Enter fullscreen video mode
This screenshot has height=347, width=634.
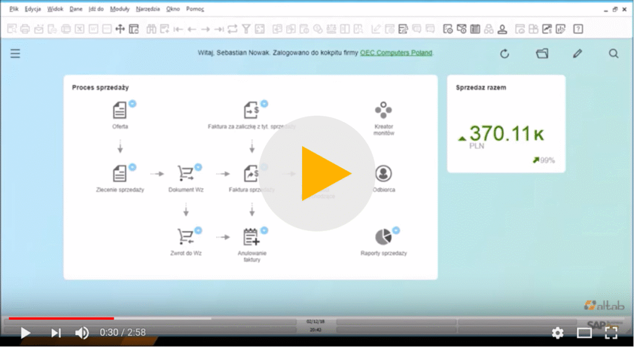[x=611, y=333]
